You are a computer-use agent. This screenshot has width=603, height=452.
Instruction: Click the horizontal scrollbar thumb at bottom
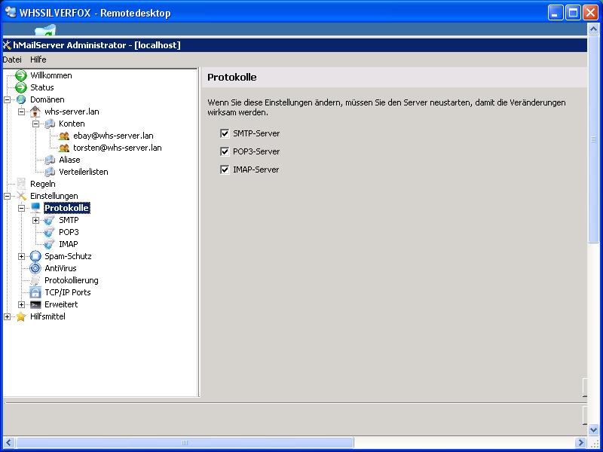click(185, 442)
